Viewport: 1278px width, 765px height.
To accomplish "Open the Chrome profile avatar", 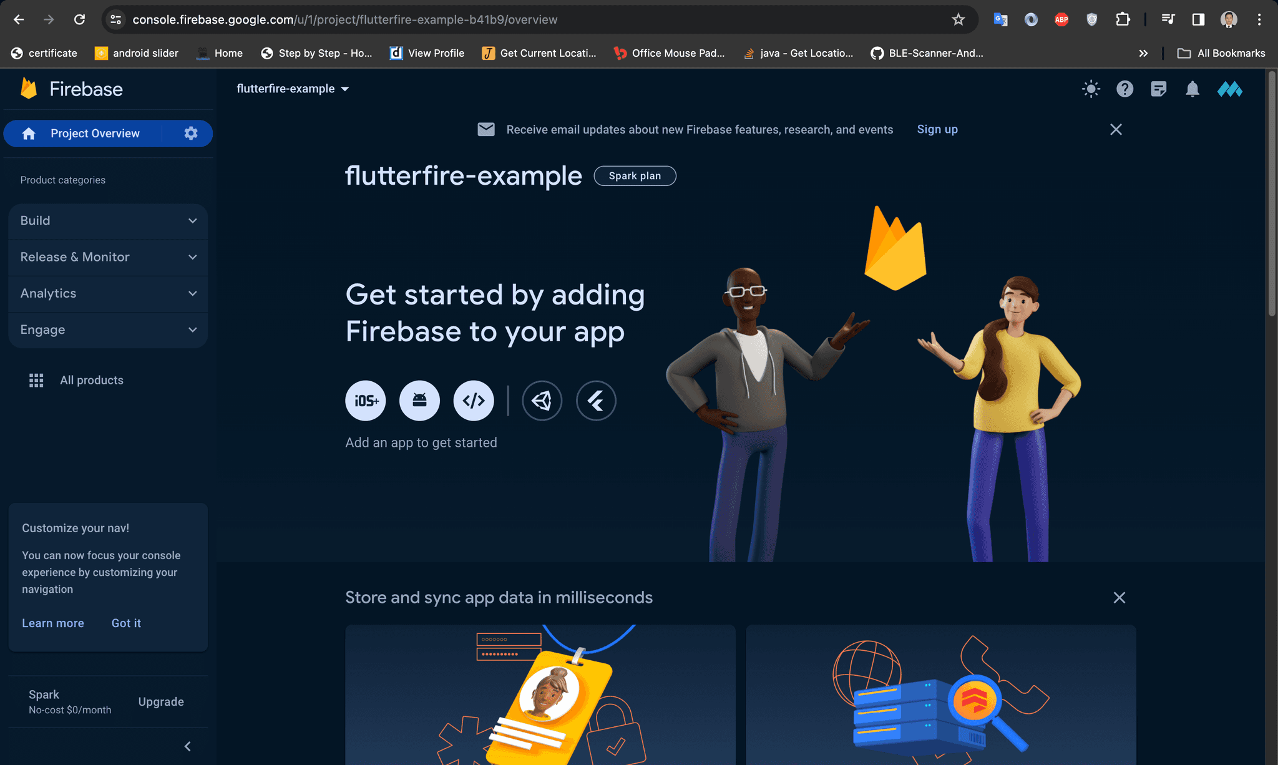I will [x=1229, y=20].
